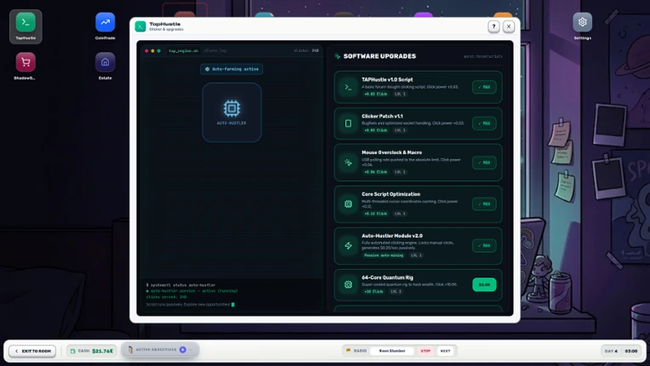Click the Auto-farming active badge
Image resolution: width=650 pixels, height=366 pixels.
tap(231, 69)
